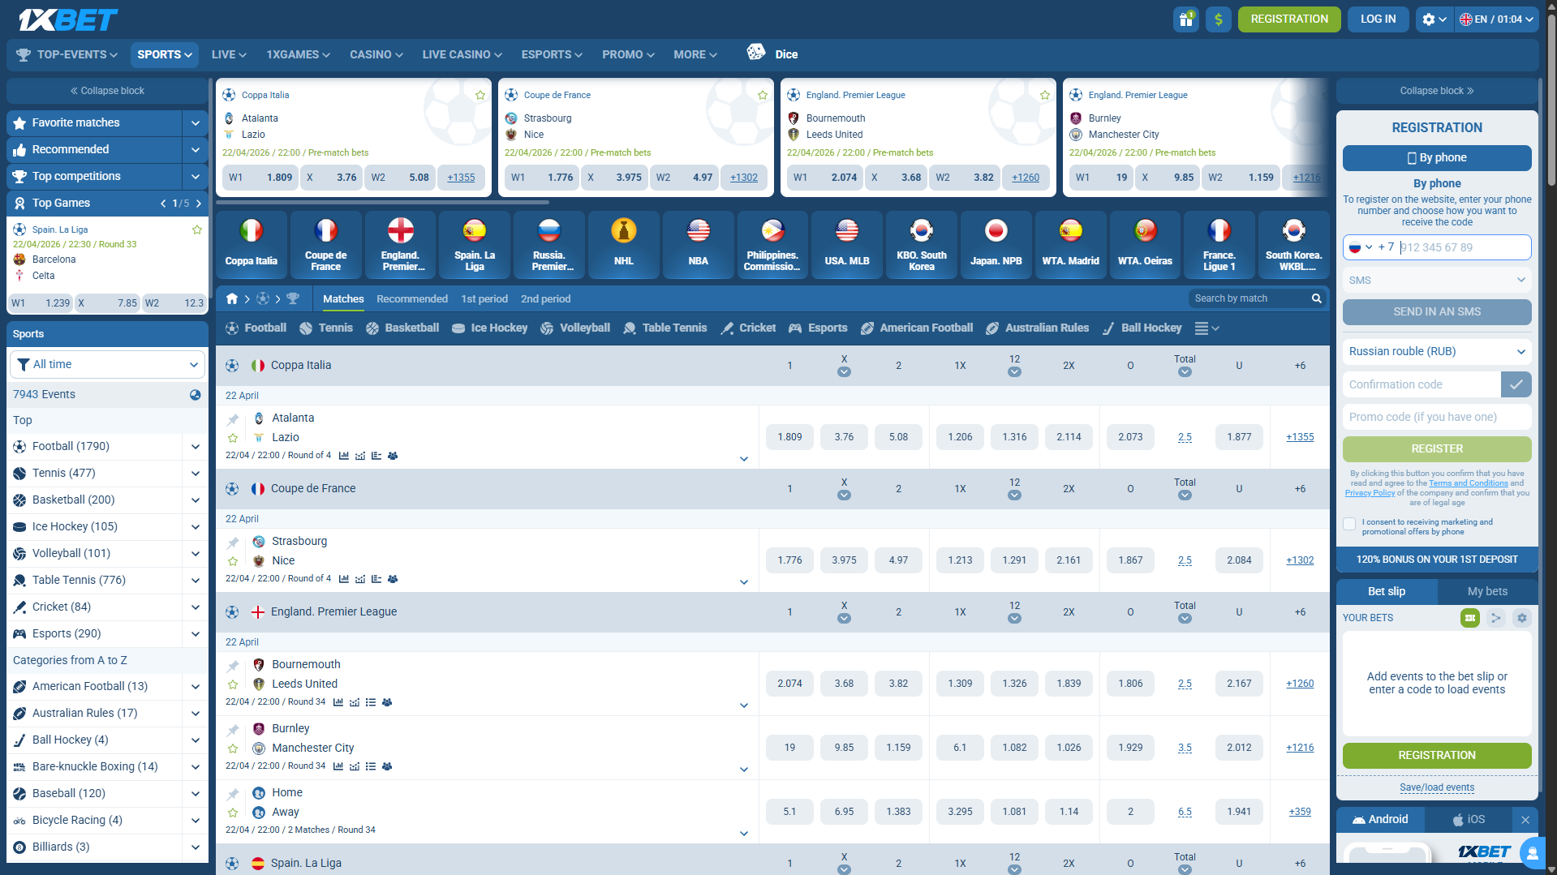Viewport: 1557px width, 875px height.
Task: Favorite the Atalanta match row star
Action: [233, 438]
